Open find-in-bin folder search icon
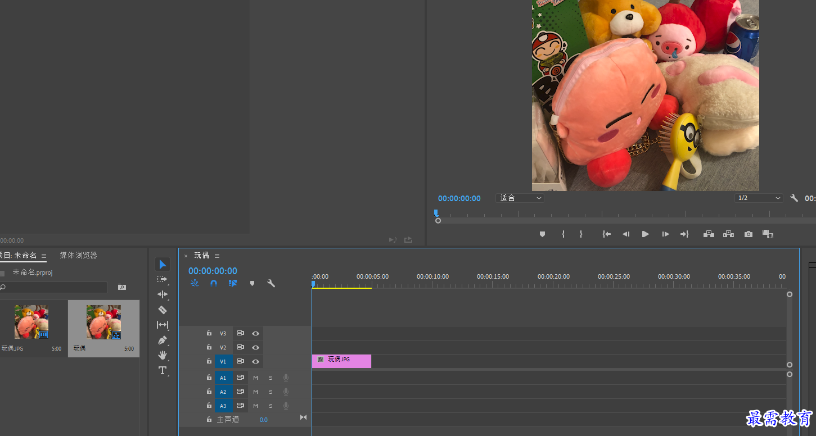Screen dimensions: 816x436 [x=122, y=287]
